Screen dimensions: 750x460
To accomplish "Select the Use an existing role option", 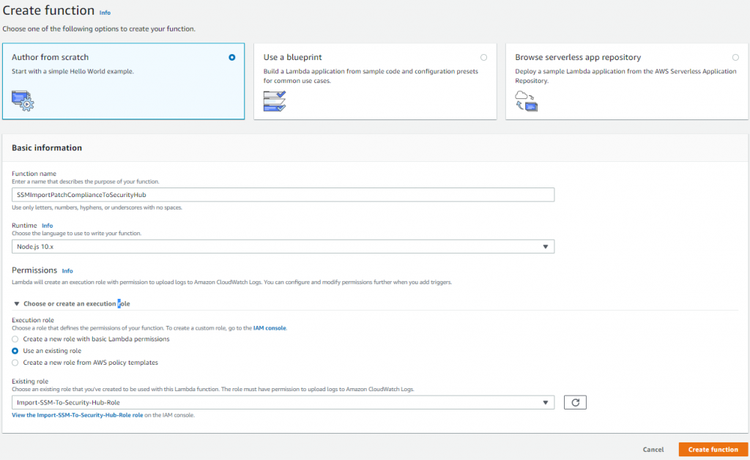I will coord(15,351).
